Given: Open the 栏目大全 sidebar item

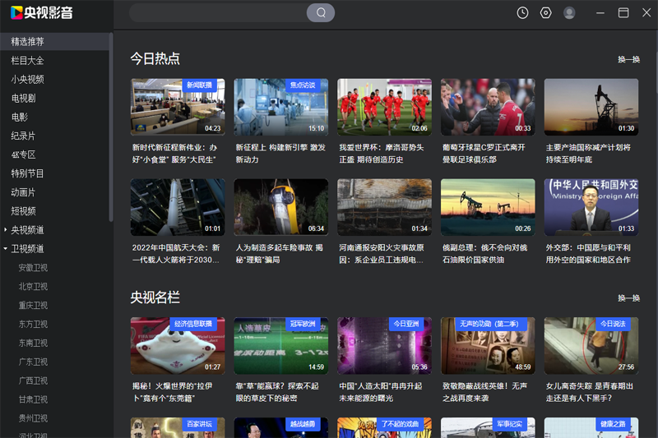Looking at the screenshot, I should pos(28,61).
